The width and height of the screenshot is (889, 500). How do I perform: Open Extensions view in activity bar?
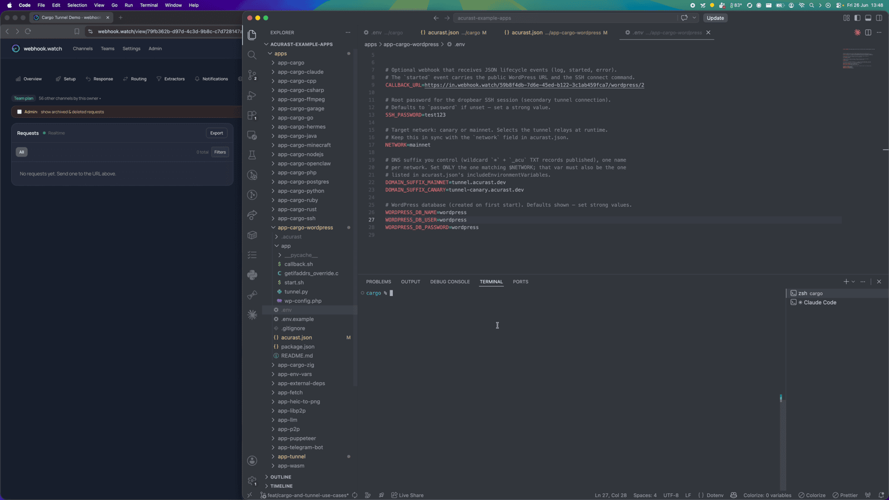(x=252, y=115)
